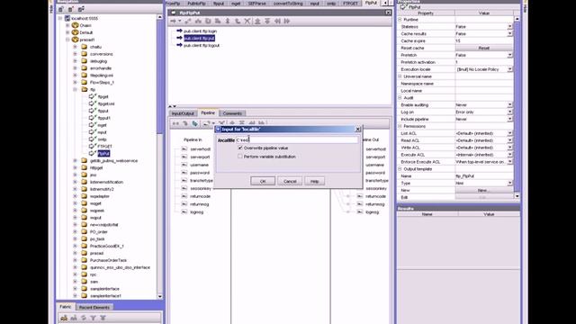Expand the Chaim package node
The image size is (576, 324).
(67, 25)
